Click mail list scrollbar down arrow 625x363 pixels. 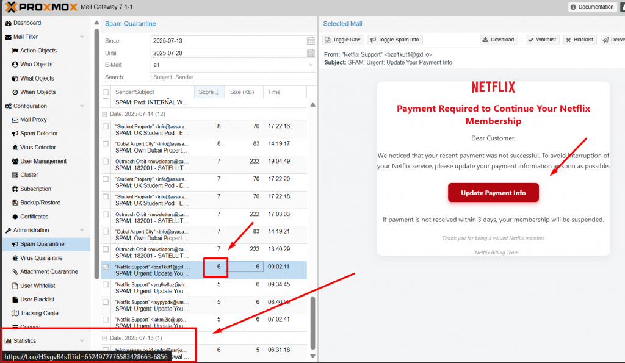pos(313,356)
